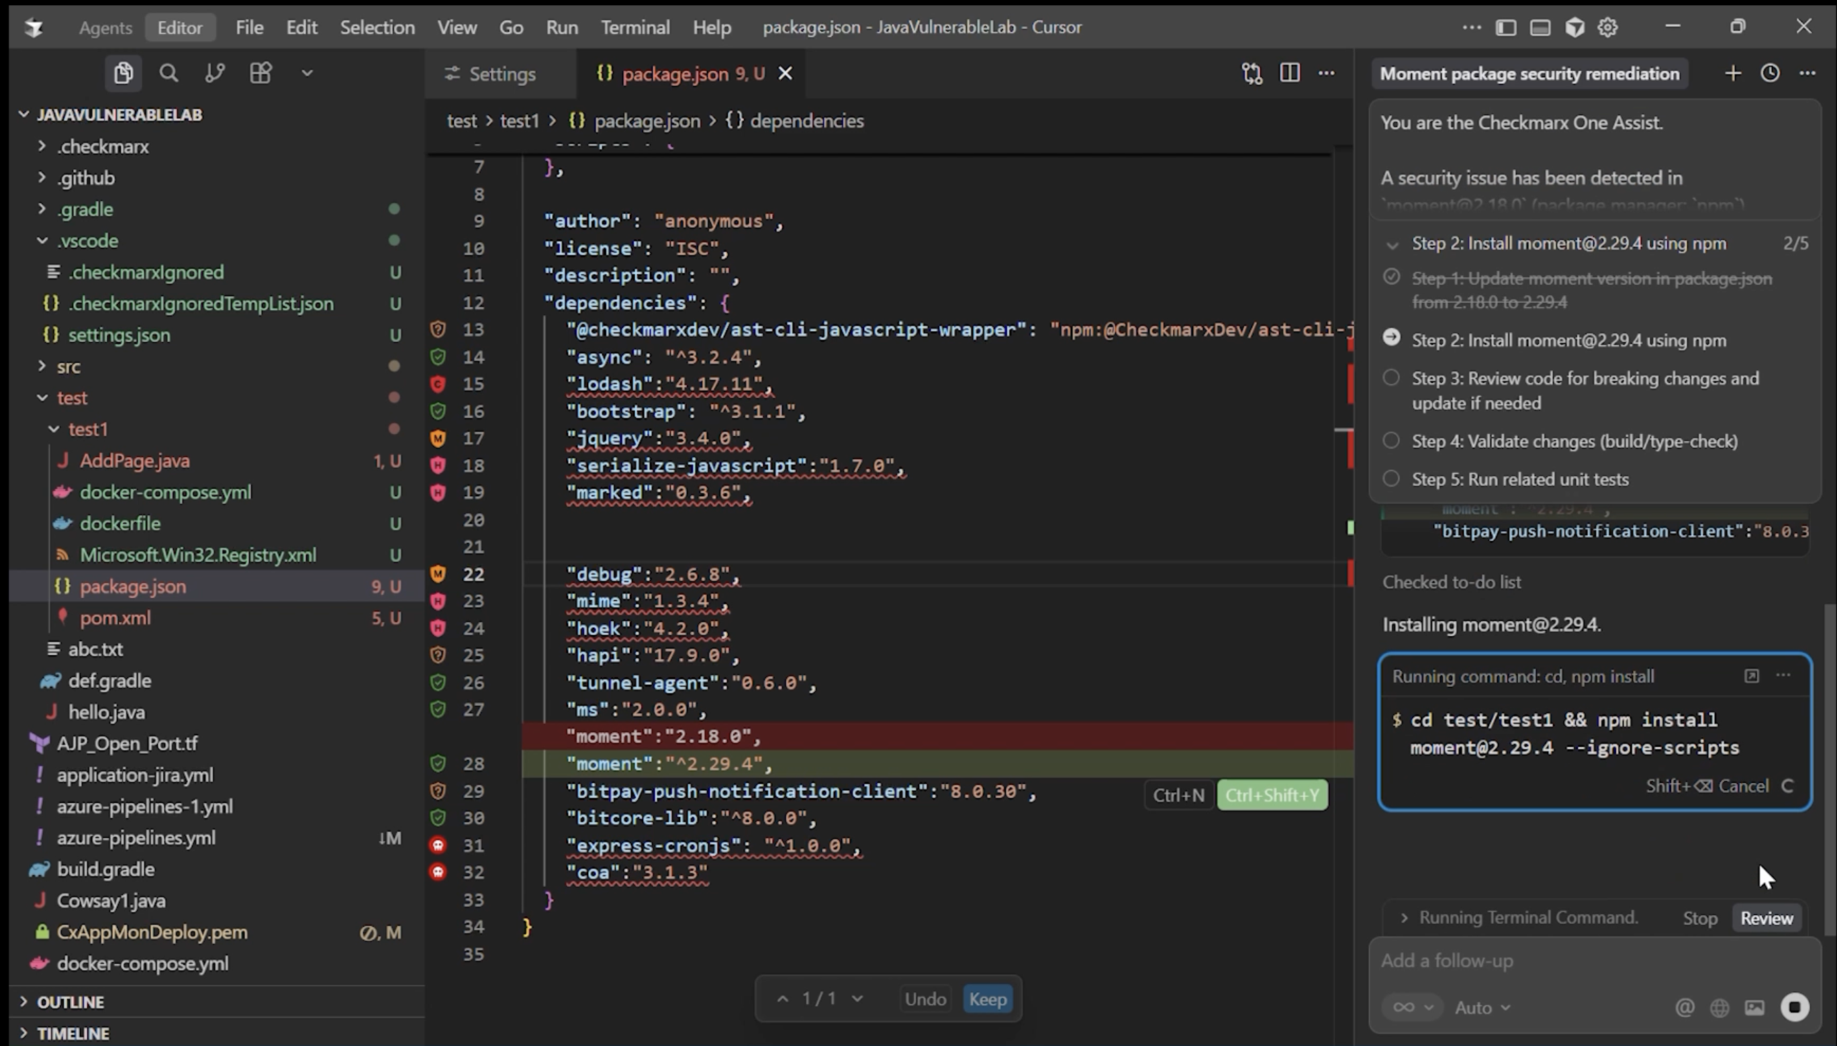Viewport: 1837px width, 1046px height.
Task: Open the Source Control view
Action: 215,73
